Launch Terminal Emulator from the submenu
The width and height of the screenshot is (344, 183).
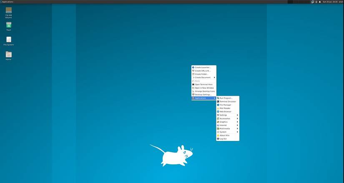point(228,101)
